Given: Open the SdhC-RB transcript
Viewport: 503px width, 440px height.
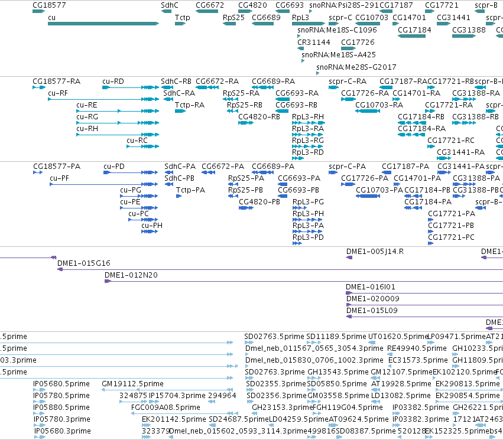Looking at the screenshot, I should point(167,87).
